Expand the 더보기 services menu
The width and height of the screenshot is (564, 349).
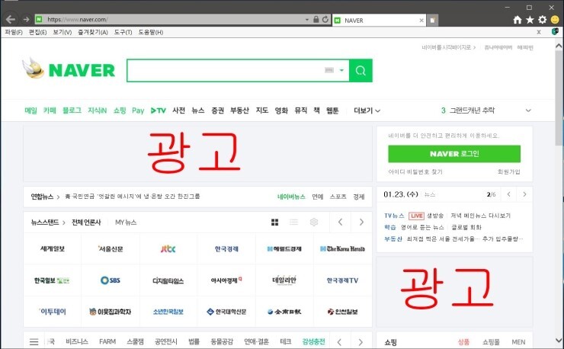coord(367,110)
